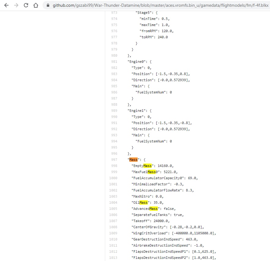Viewport: 270px width, 261px height.
Task: Select line number 981
Action: 114,62
